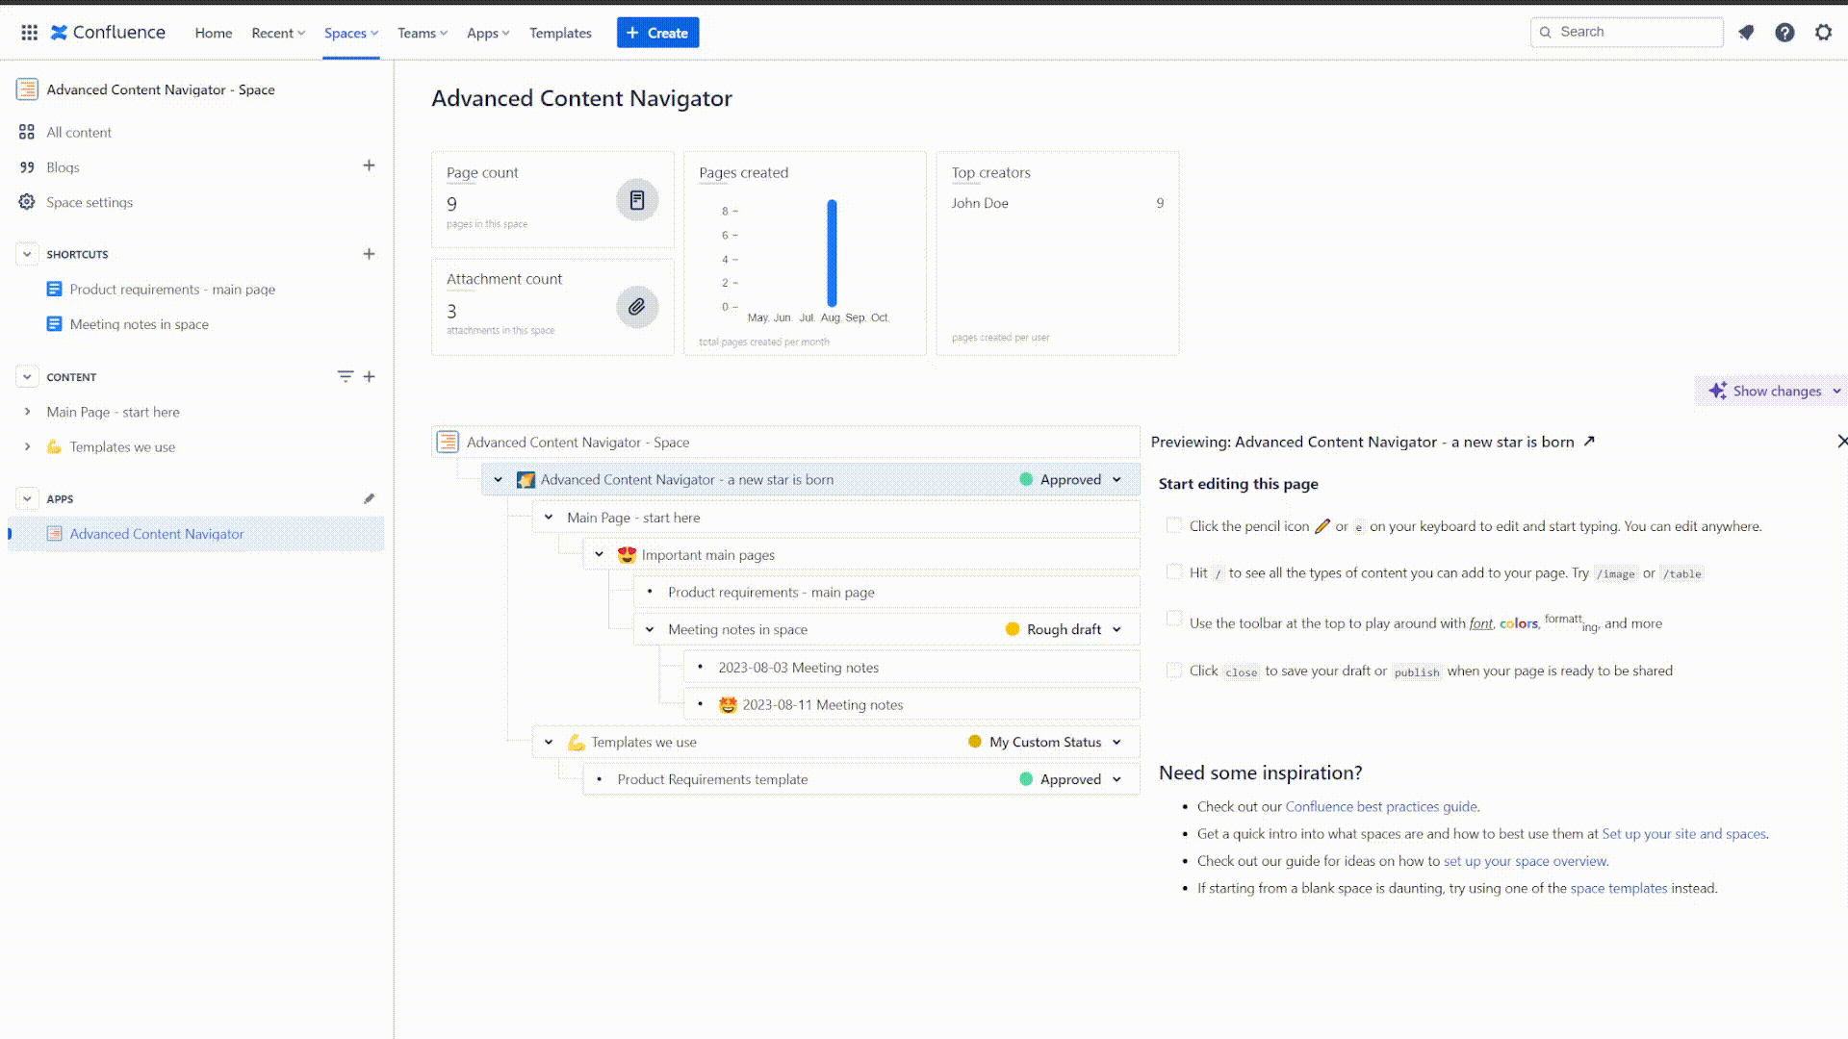Collapse the Shortcuts section
This screenshot has width=1848, height=1039.
pos(27,254)
